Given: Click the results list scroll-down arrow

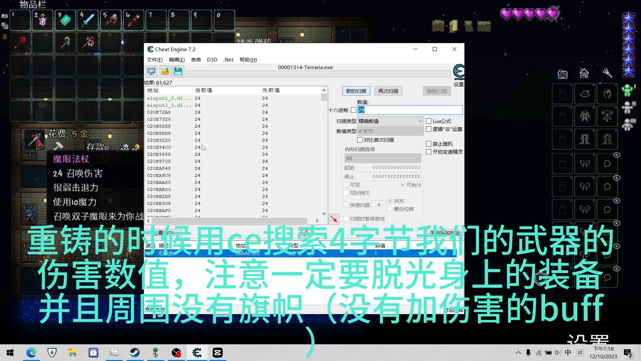Looking at the screenshot, I should [324, 214].
